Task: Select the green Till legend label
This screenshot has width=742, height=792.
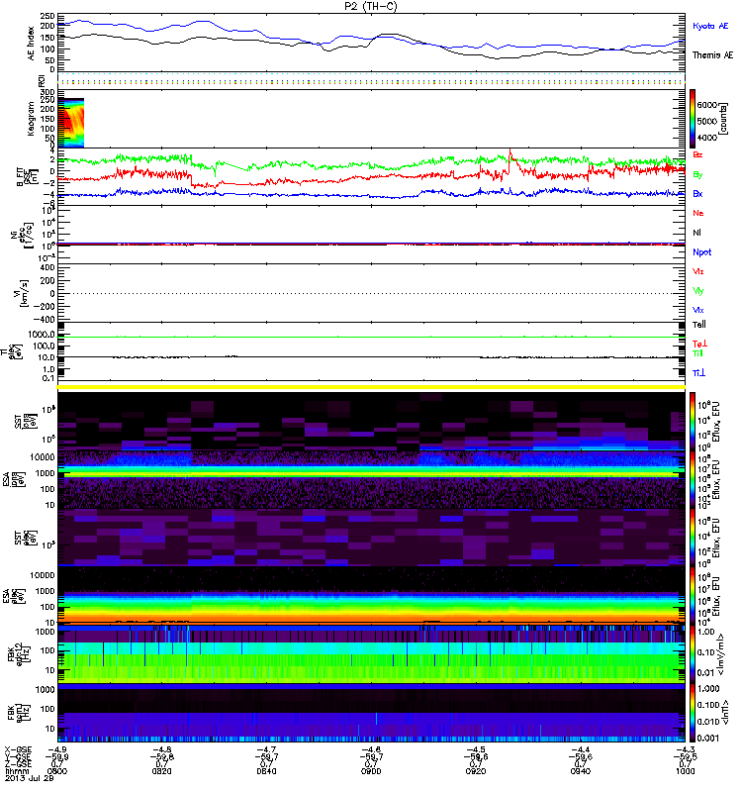Action: click(x=697, y=353)
